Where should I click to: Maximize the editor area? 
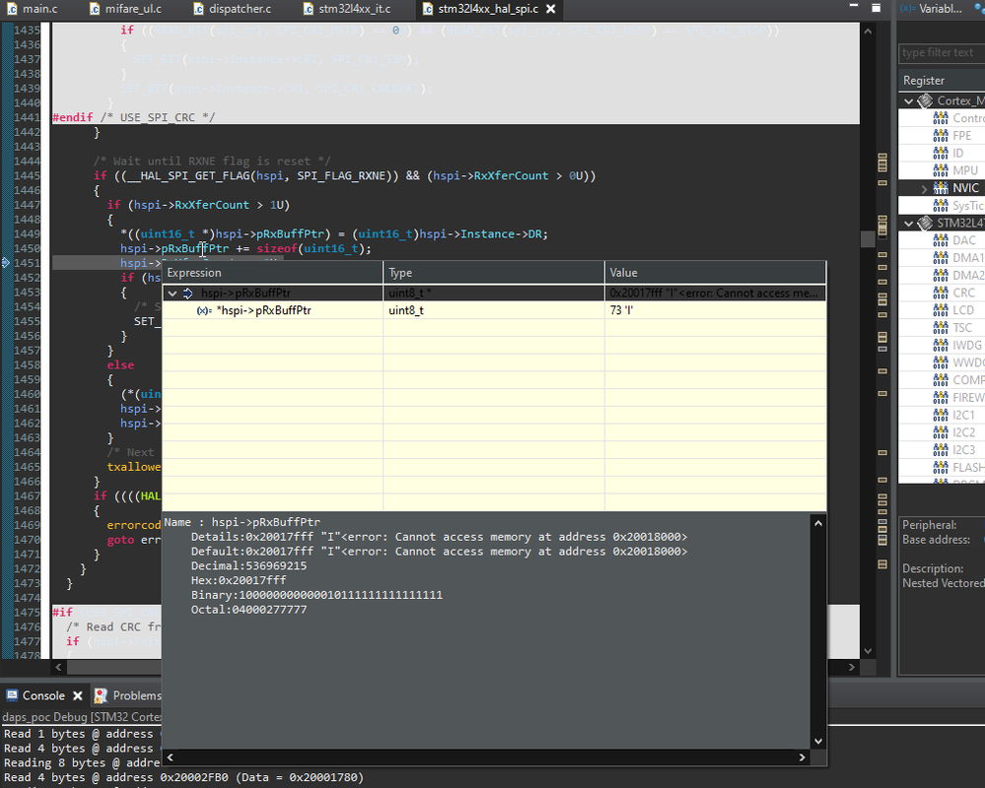pyautogui.click(x=876, y=8)
